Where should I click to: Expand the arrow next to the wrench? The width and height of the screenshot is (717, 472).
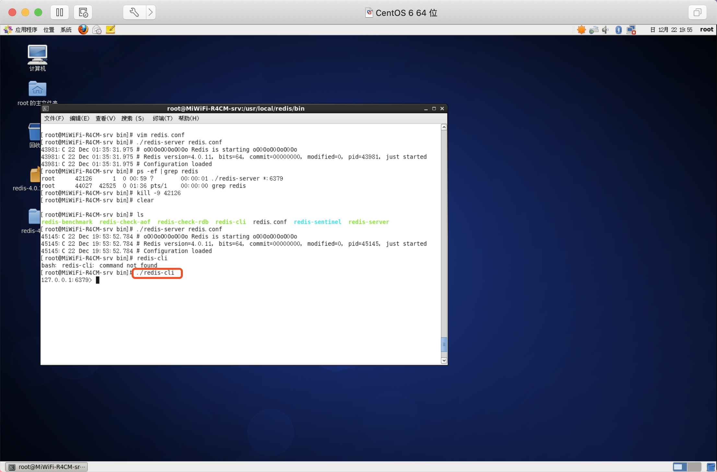coord(151,12)
